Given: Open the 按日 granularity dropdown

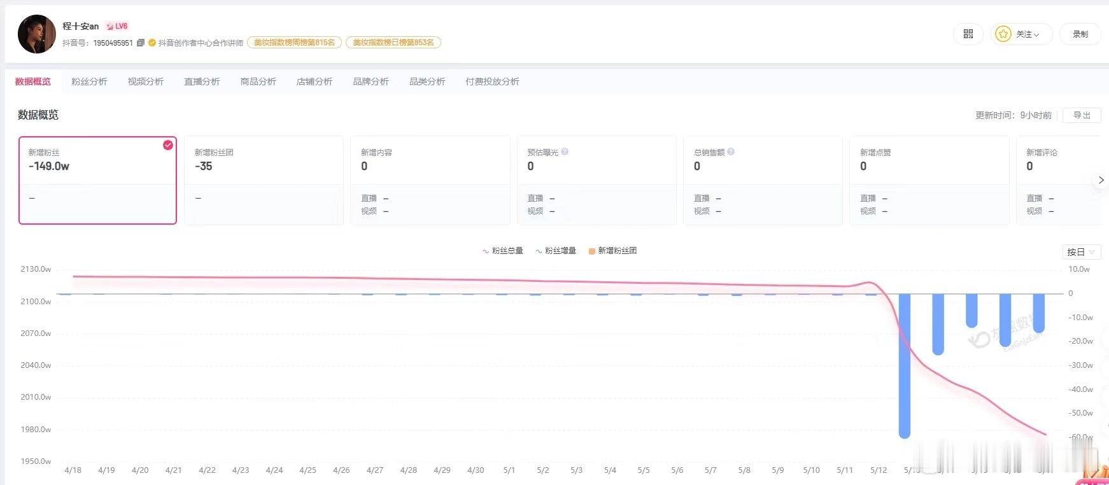Looking at the screenshot, I should pyautogui.click(x=1081, y=252).
